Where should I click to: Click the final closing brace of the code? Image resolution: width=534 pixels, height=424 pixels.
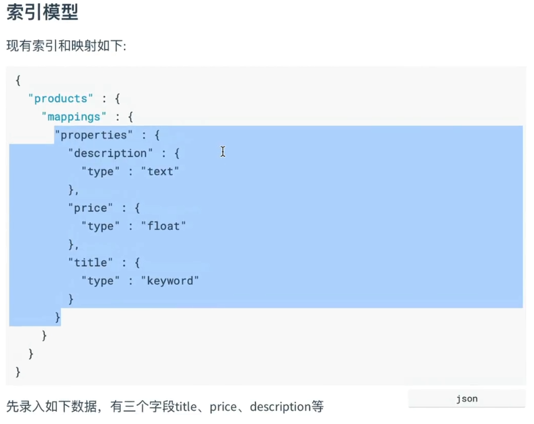18,372
